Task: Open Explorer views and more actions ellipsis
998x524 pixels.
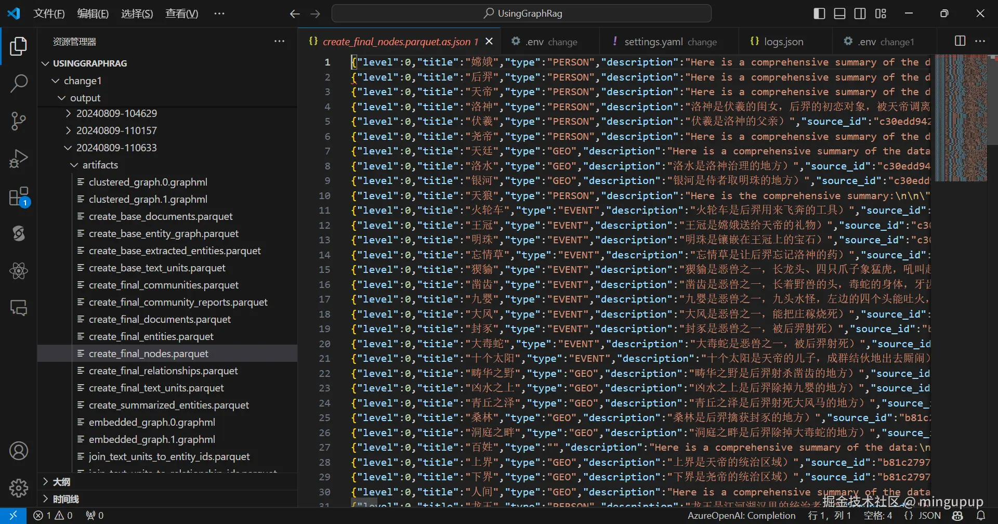Action: [280, 41]
